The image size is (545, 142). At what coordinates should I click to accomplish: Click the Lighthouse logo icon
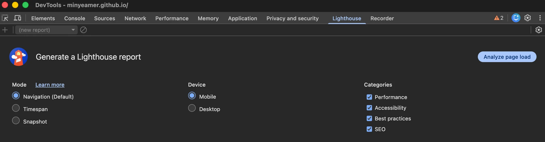[x=18, y=57]
